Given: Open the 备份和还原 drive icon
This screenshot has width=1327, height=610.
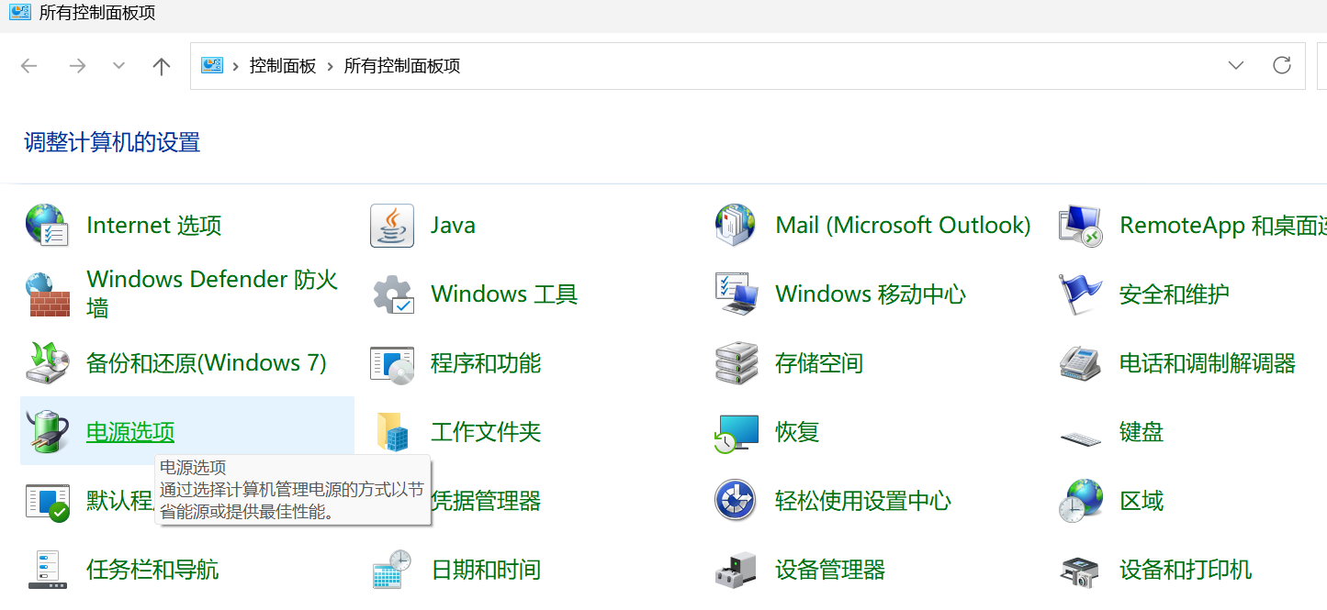Looking at the screenshot, I should click(47, 363).
